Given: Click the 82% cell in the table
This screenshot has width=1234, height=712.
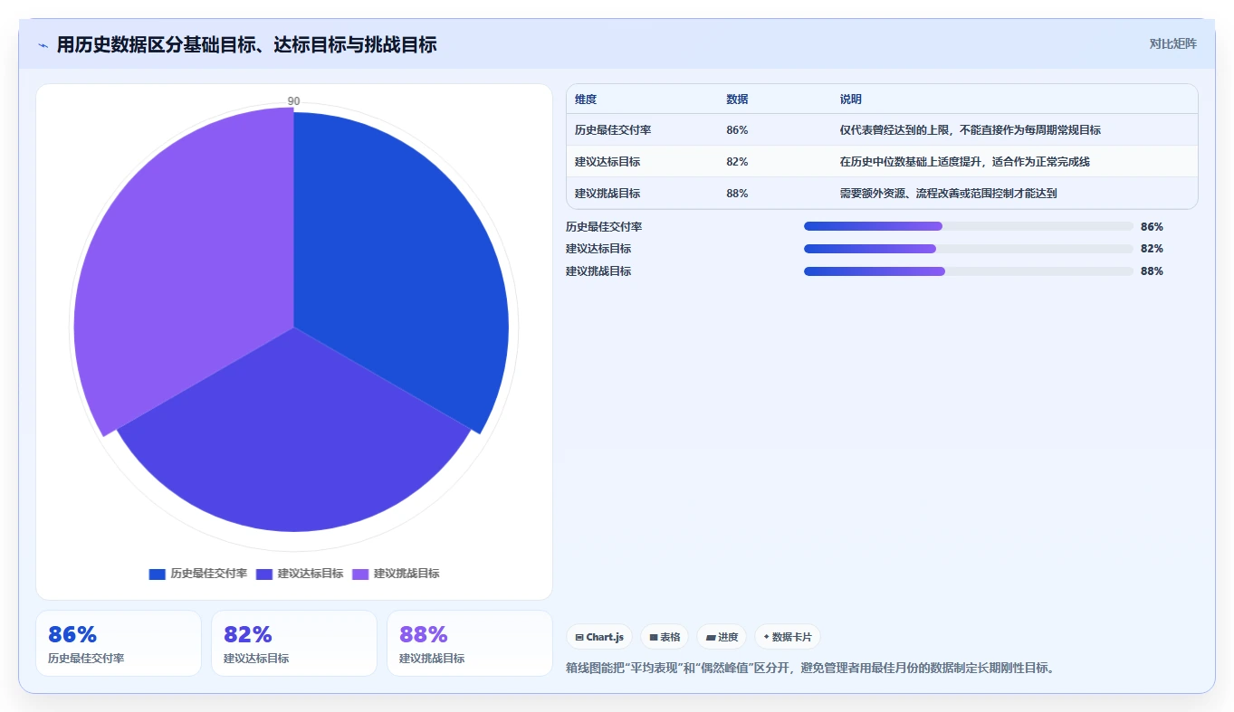Looking at the screenshot, I should click(737, 162).
